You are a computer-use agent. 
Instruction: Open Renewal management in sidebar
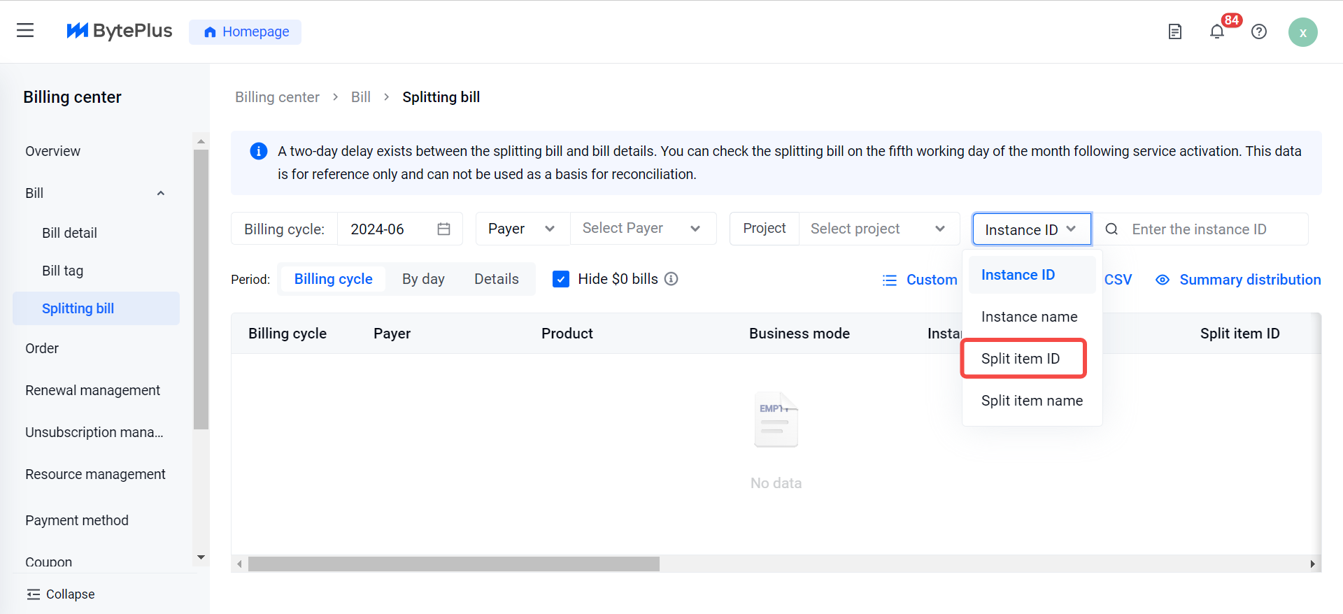click(x=92, y=390)
